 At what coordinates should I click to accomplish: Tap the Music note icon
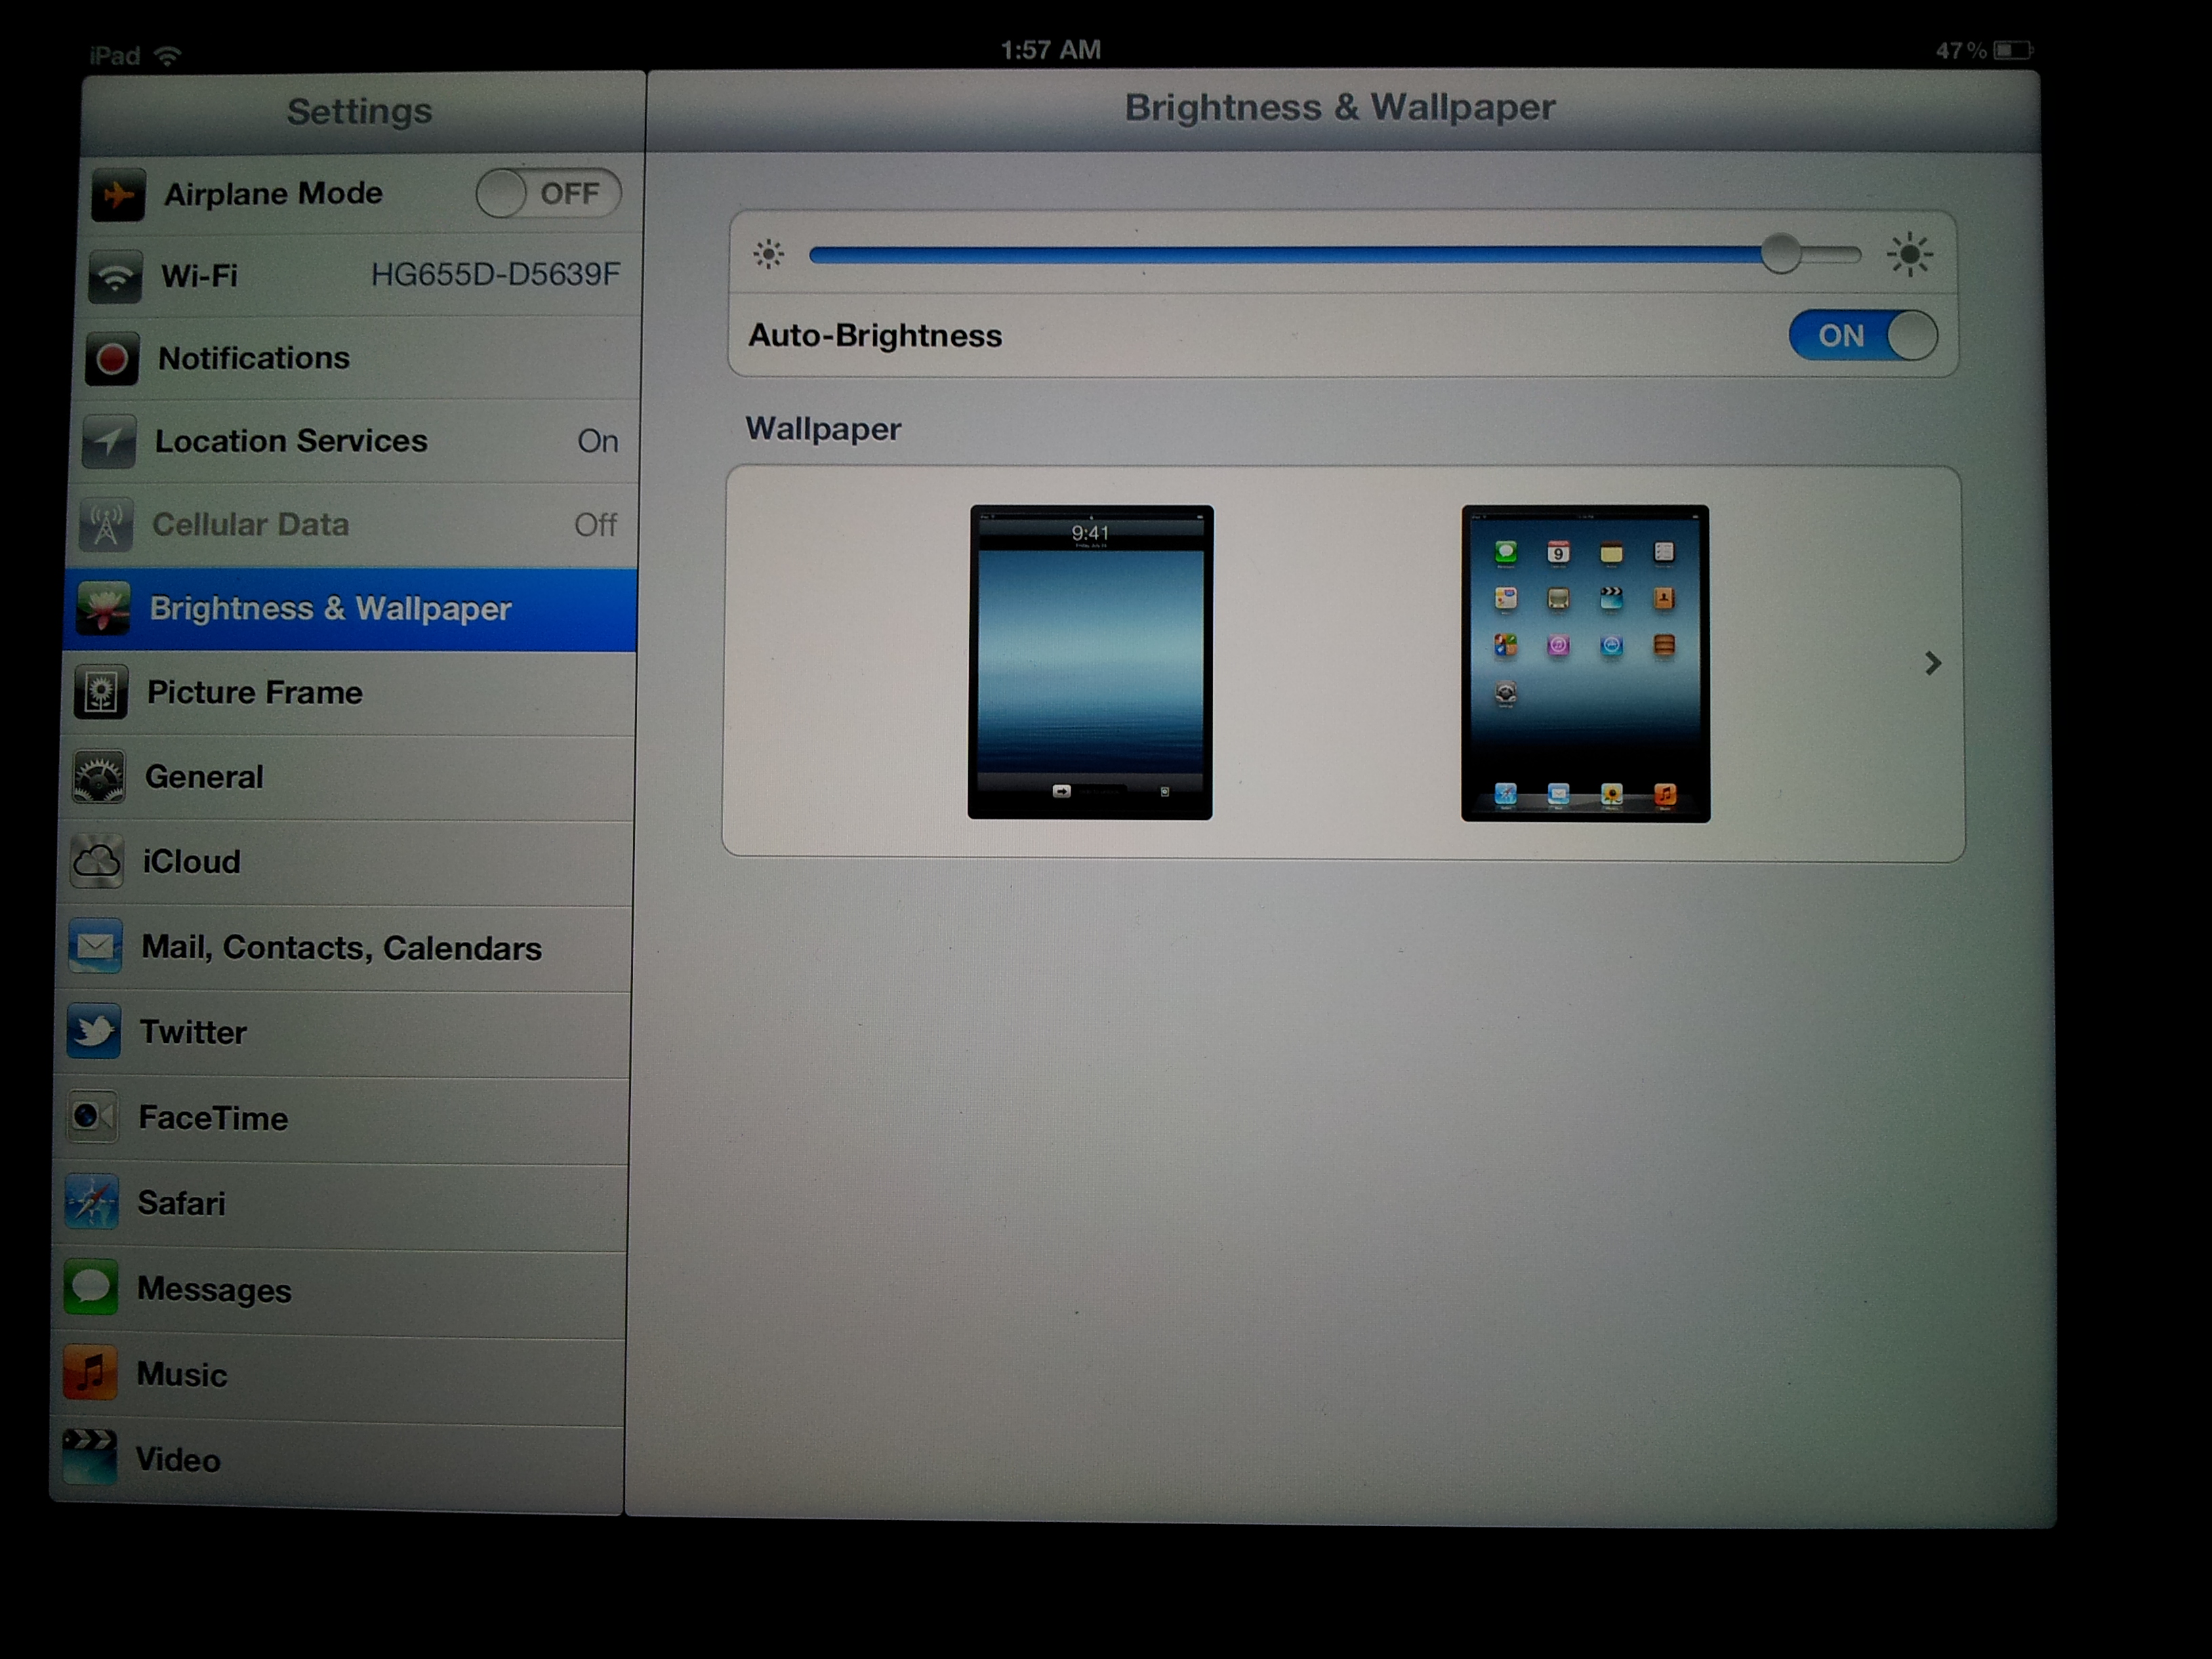coord(90,1373)
